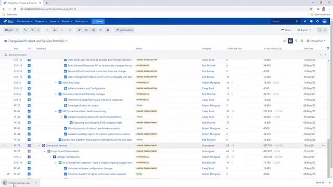Open the Projects menu
Viewport: 333px width, 187px height.
(41, 21)
